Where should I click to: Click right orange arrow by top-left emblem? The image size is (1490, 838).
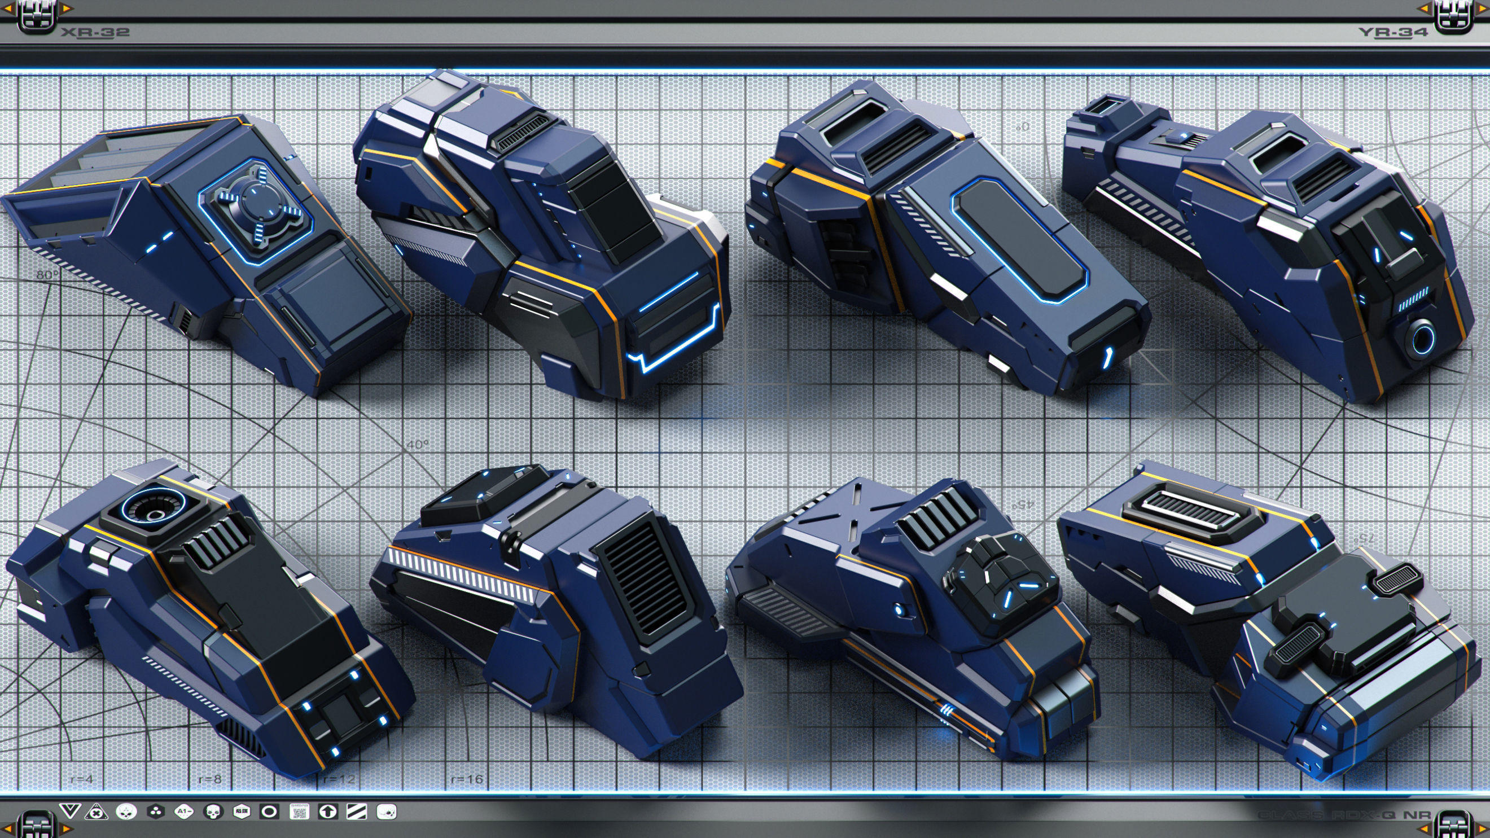[67, 8]
